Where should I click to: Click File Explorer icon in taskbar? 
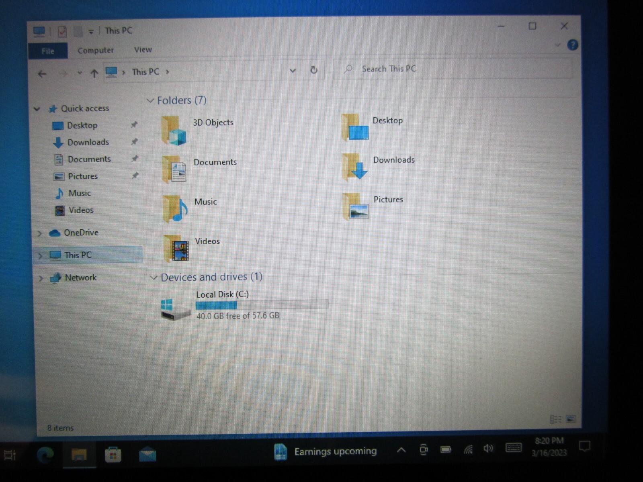tap(79, 455)
